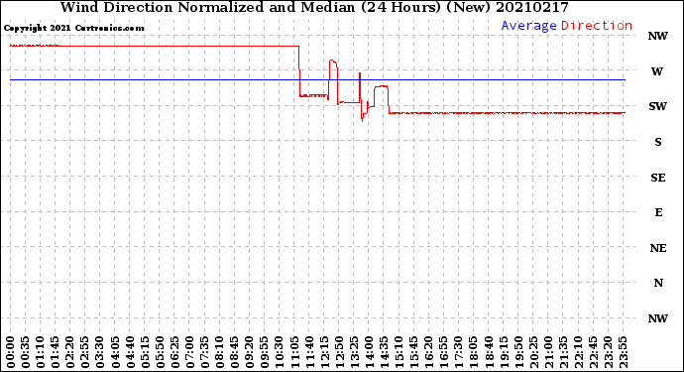
Task: Click the 05:50 time axis label
Action: click(160, 352)
